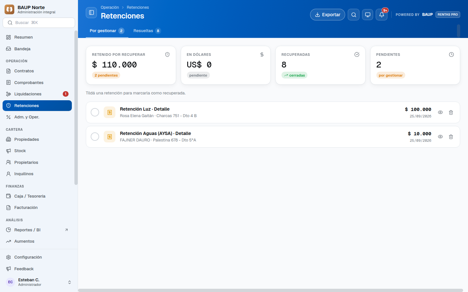Delete the Retención Aguas (AYSA) row

[451, 137]
